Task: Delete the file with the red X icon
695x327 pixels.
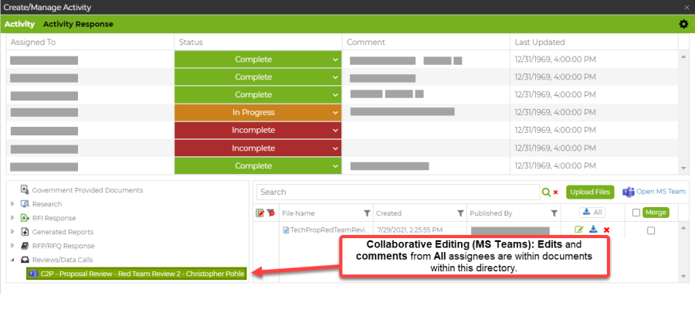Action: [606, 230]
